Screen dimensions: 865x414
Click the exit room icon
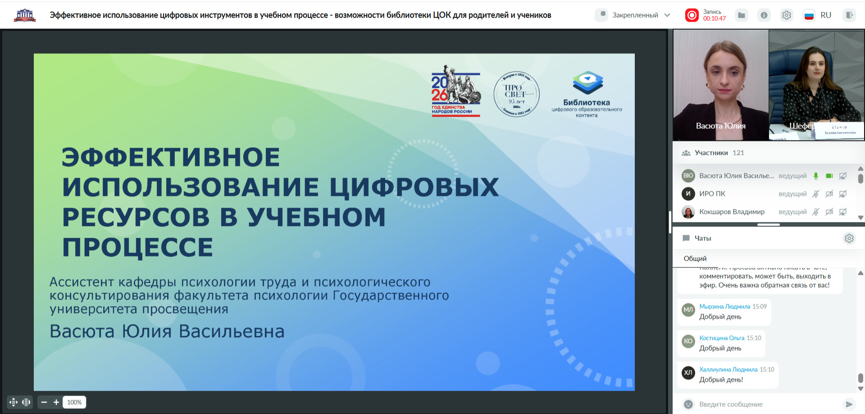[849, 15]
